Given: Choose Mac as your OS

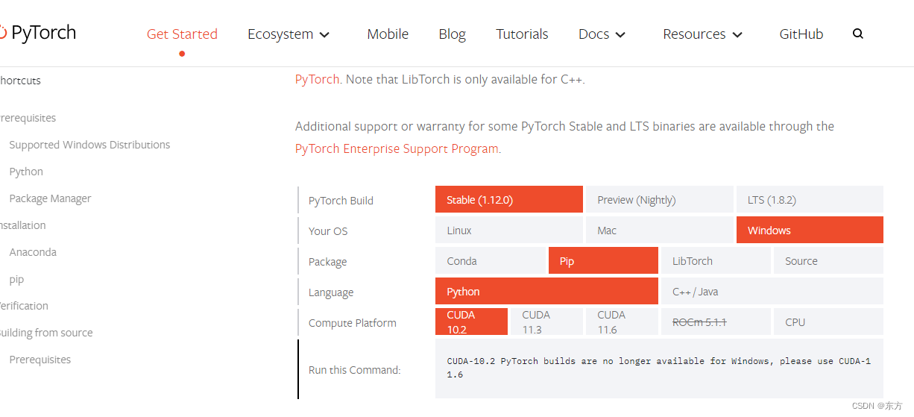Looking at the screenshot, I should tap(660, 230).
